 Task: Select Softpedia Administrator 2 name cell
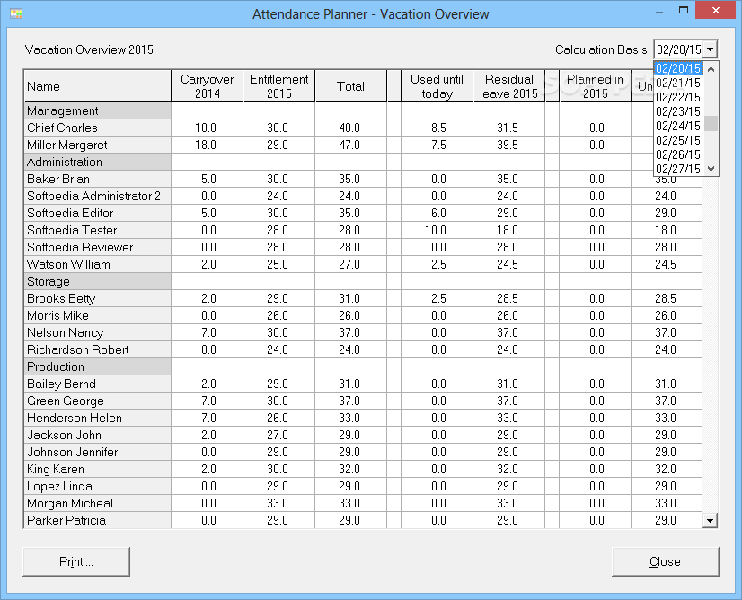pyautogui.click(x=97, y=196)
